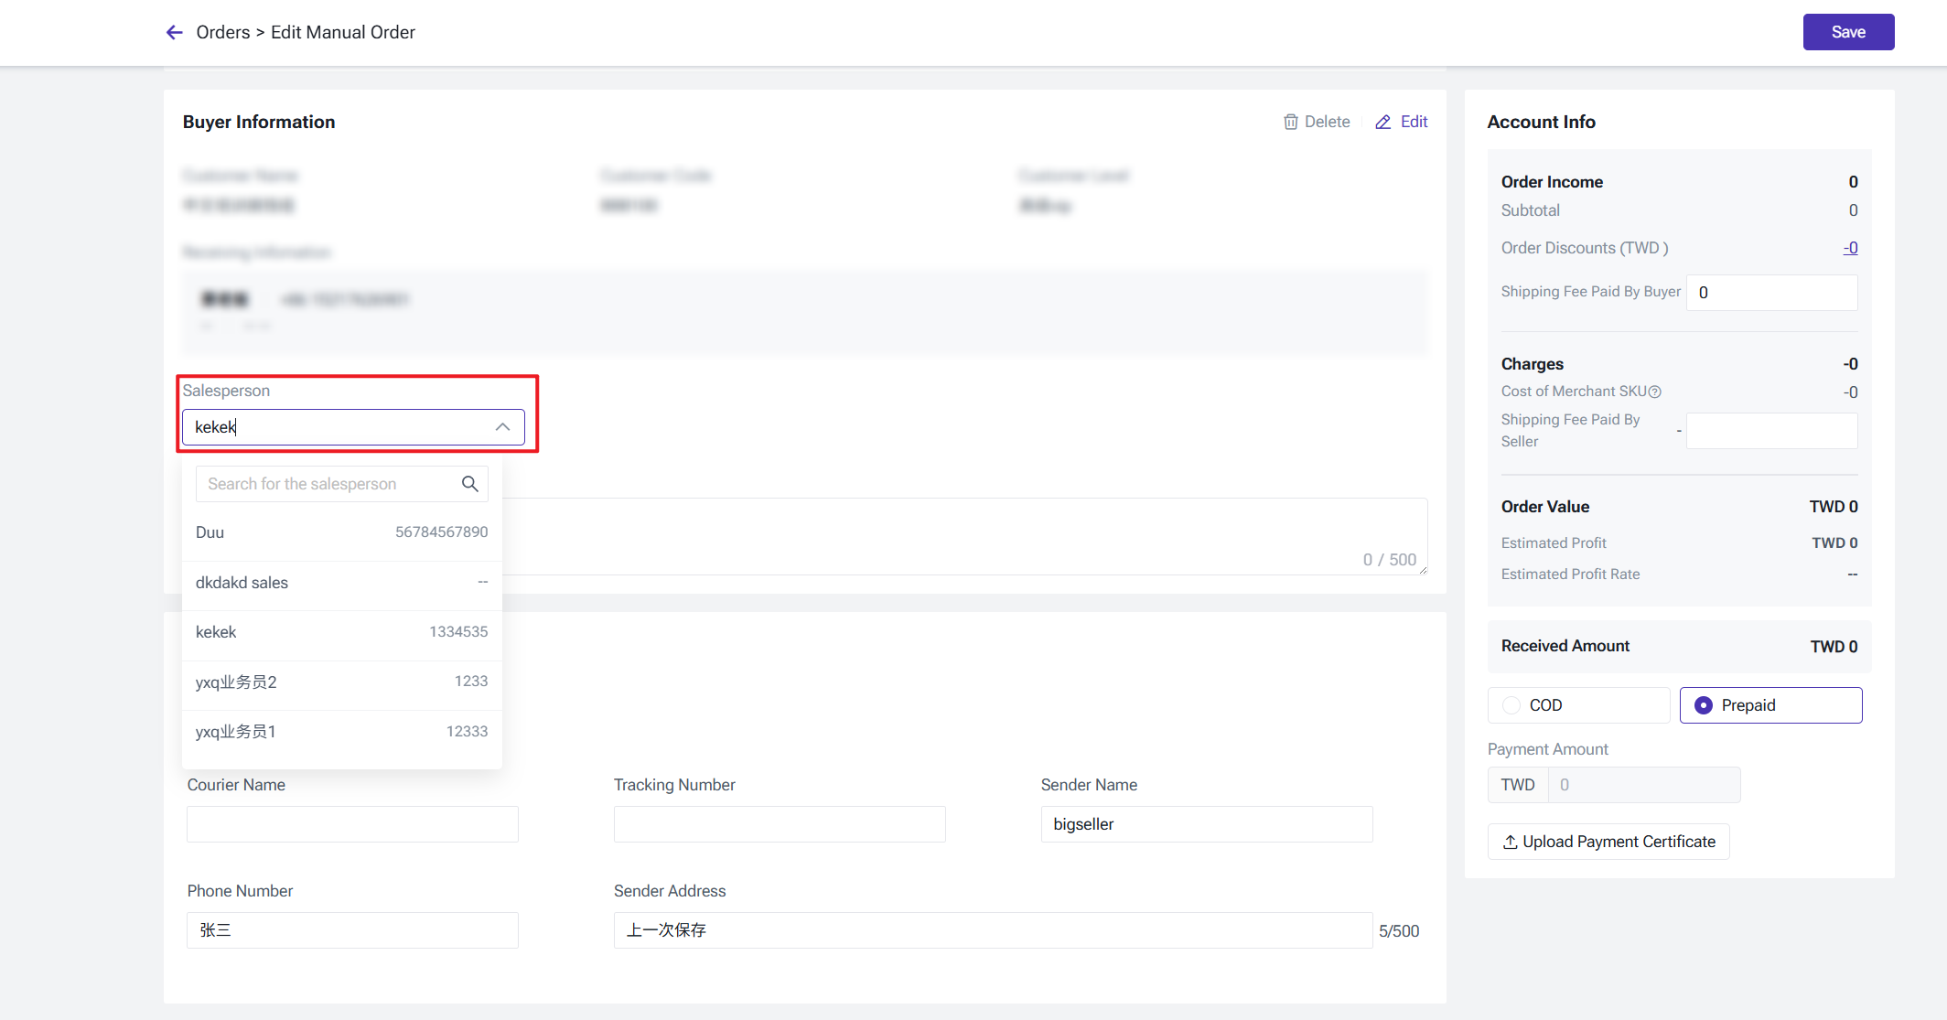This screenshot has height=1020, width=1947.
Task: Go to Orders breadcrumb
Action: 222,33
